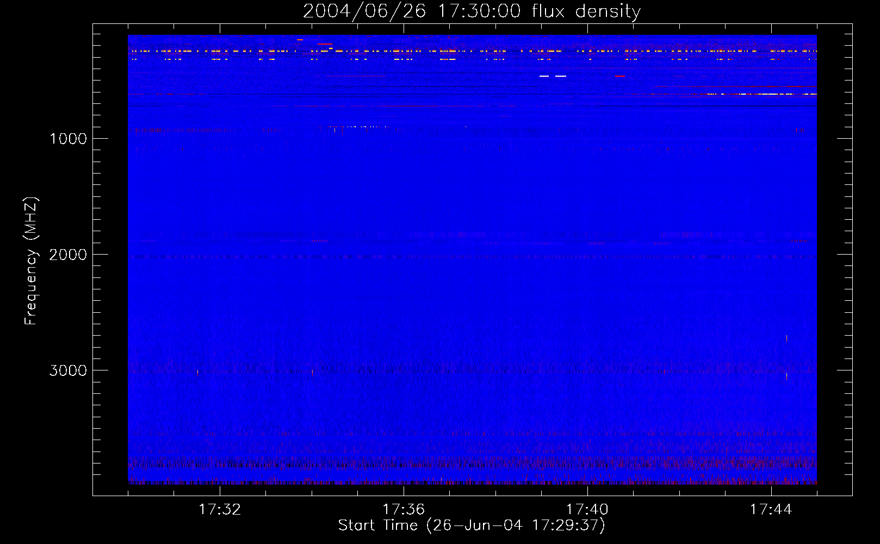Click the '17:32' time axis label
The image size is (880, 544).
click(x=220, y=510)
